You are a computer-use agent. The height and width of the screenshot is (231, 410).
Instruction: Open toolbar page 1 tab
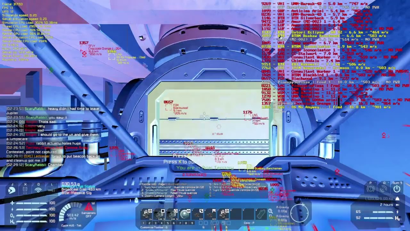click(x=143, y=223)
